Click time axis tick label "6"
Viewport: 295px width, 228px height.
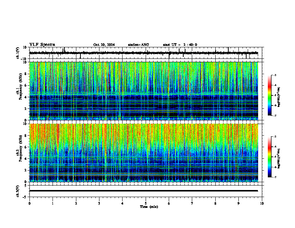pyautogui.click(x=169, y=203)
